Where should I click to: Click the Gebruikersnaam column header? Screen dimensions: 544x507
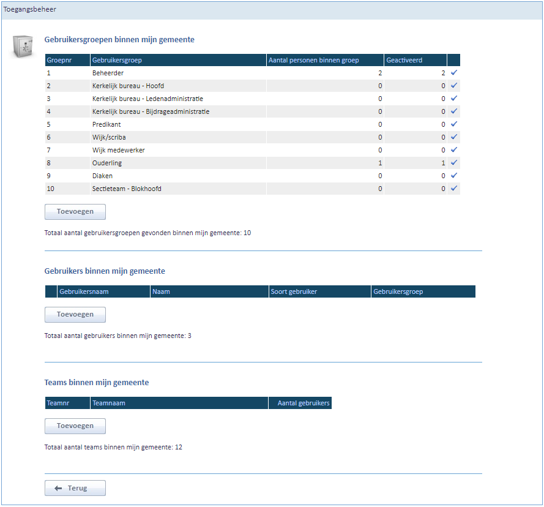pyautogui.click(x=103, y=291)
